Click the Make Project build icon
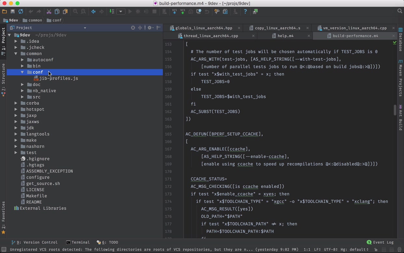The image size is (404, 253). tap(112, 11)
